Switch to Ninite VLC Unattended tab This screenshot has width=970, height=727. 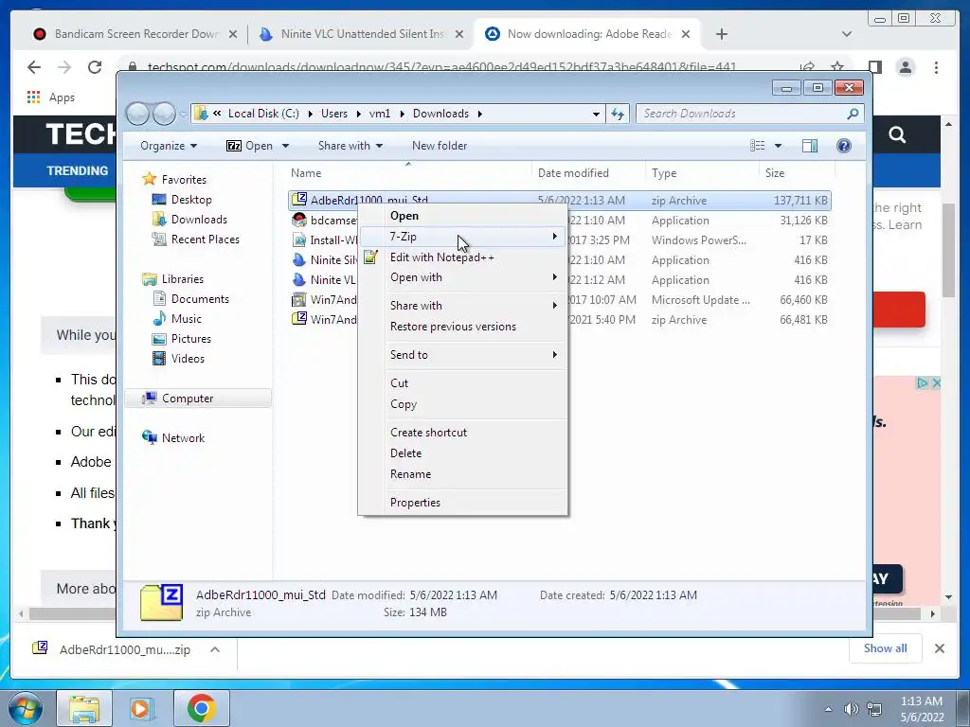click(x=362, y=34)
